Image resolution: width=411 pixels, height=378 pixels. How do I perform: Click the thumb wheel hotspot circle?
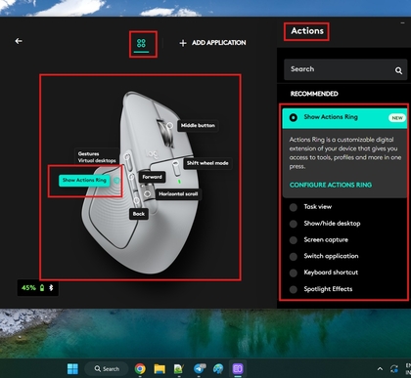click(148, 193)
